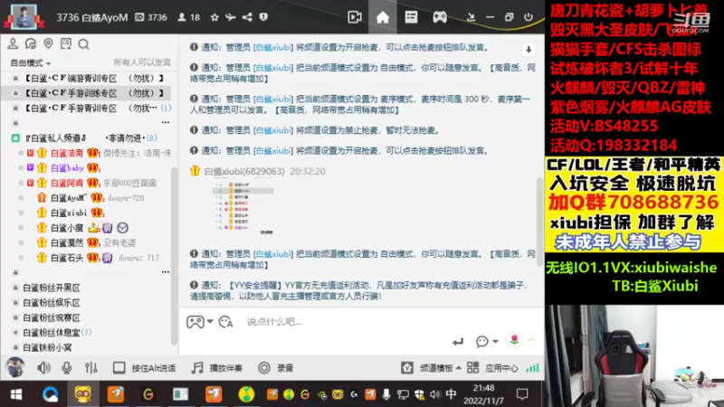The image size is (724, 407).
Task: Click the channel ID 3736 badge
Action: tap(151, 17)
